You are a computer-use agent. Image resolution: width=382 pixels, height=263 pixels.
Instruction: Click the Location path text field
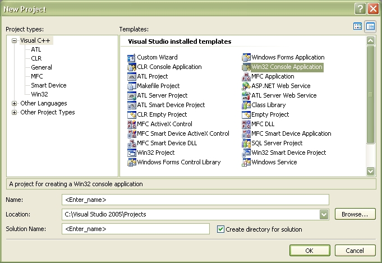click(191, 214)
